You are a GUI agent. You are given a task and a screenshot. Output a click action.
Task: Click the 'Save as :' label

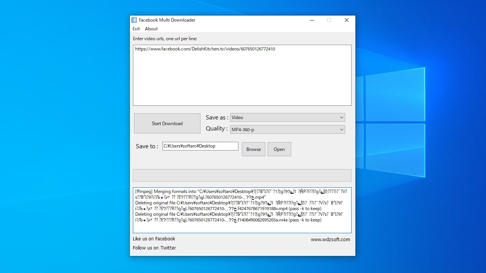pyautogui.click(x=217, y=118)
